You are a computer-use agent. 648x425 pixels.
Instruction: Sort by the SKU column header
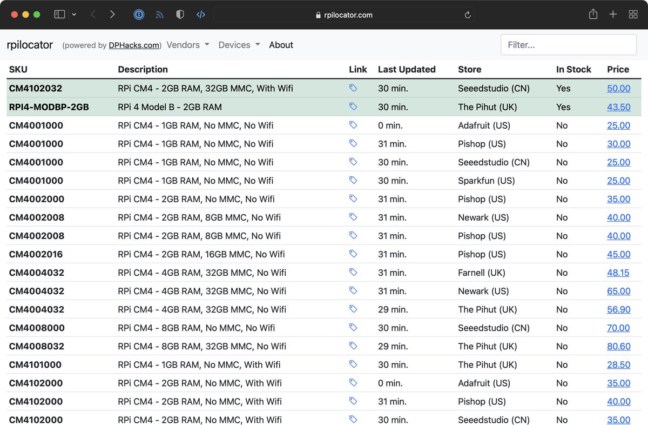[18, 69]
